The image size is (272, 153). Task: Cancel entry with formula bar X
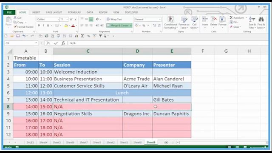tap(48, 43)
